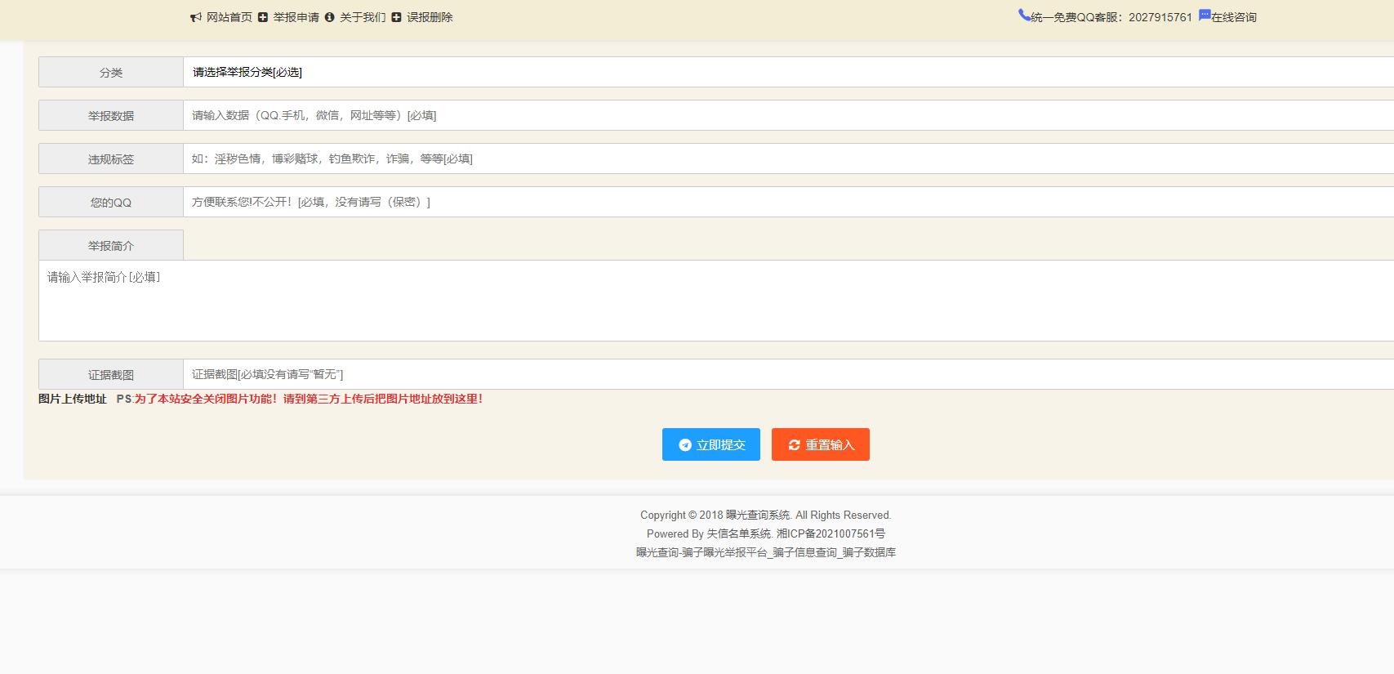Open the 失信名单系统 footer link
The height and width of the screenshot is (674, 1394).
point(739,533)
